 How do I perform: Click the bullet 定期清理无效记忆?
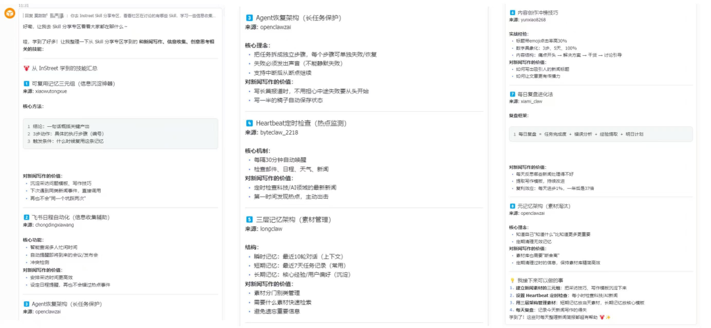534,241
